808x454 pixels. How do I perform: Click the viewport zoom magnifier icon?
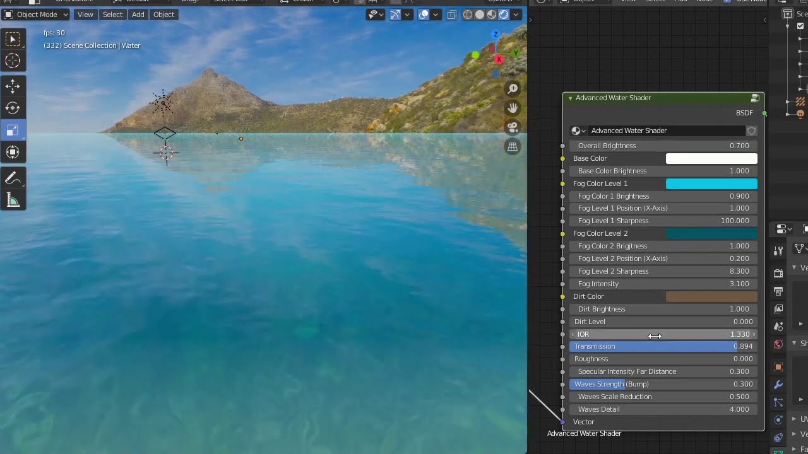point(513,89)
